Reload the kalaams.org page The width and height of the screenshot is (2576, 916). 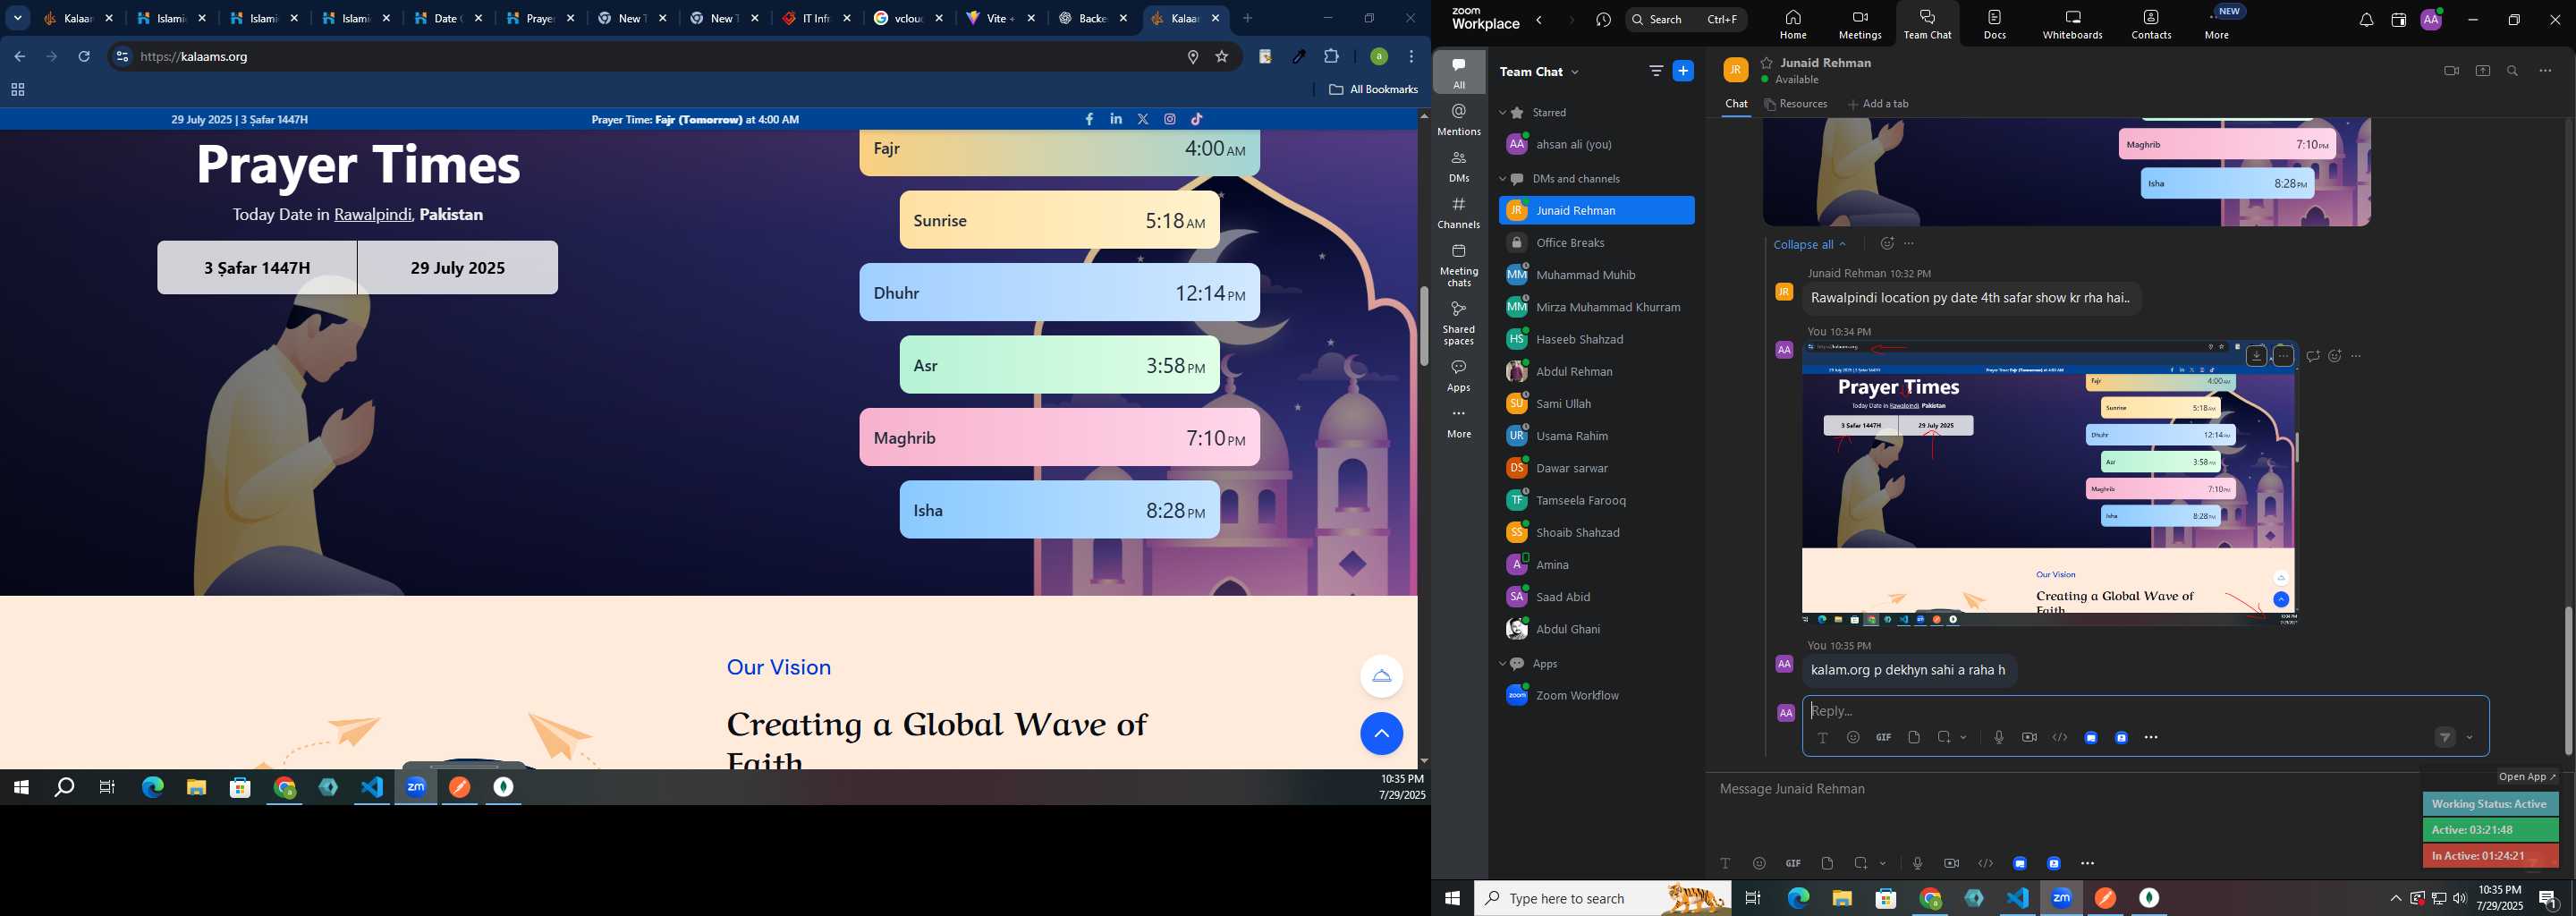click(85, 57)
